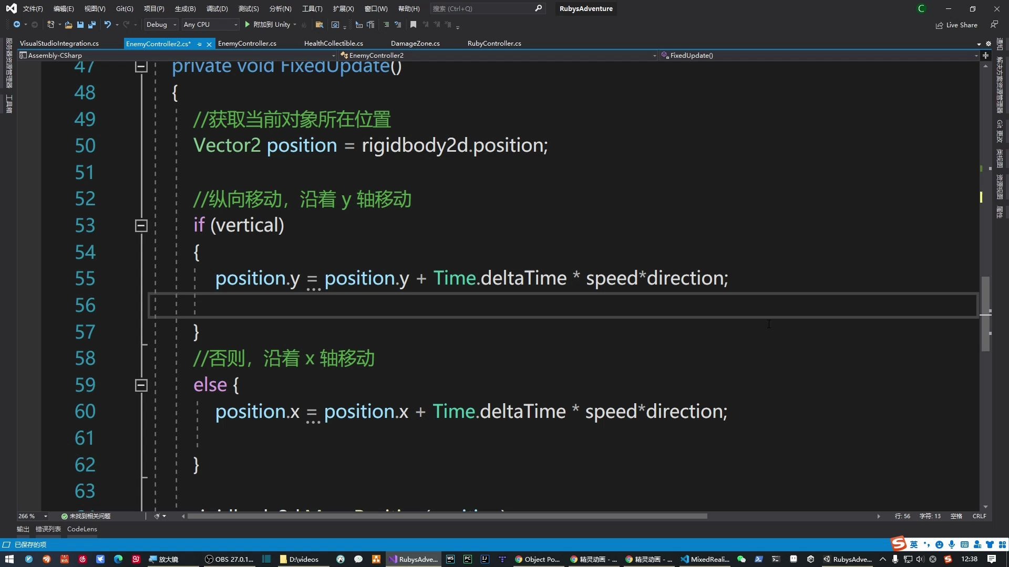Image resolution: width=1009 pixels, height=567 pixels.
Task: Click the CRLF line-ending indicator
Action: (x=980, y=516)
